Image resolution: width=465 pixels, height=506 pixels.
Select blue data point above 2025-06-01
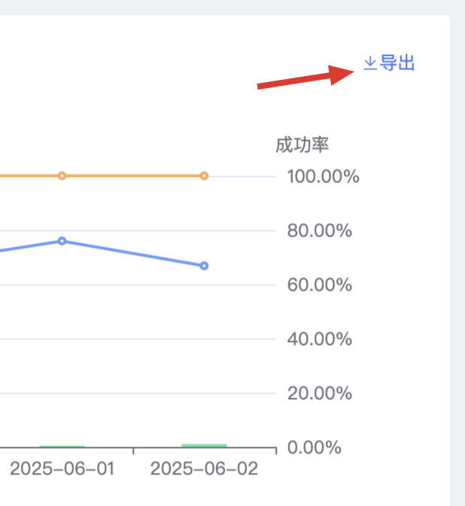62,241
